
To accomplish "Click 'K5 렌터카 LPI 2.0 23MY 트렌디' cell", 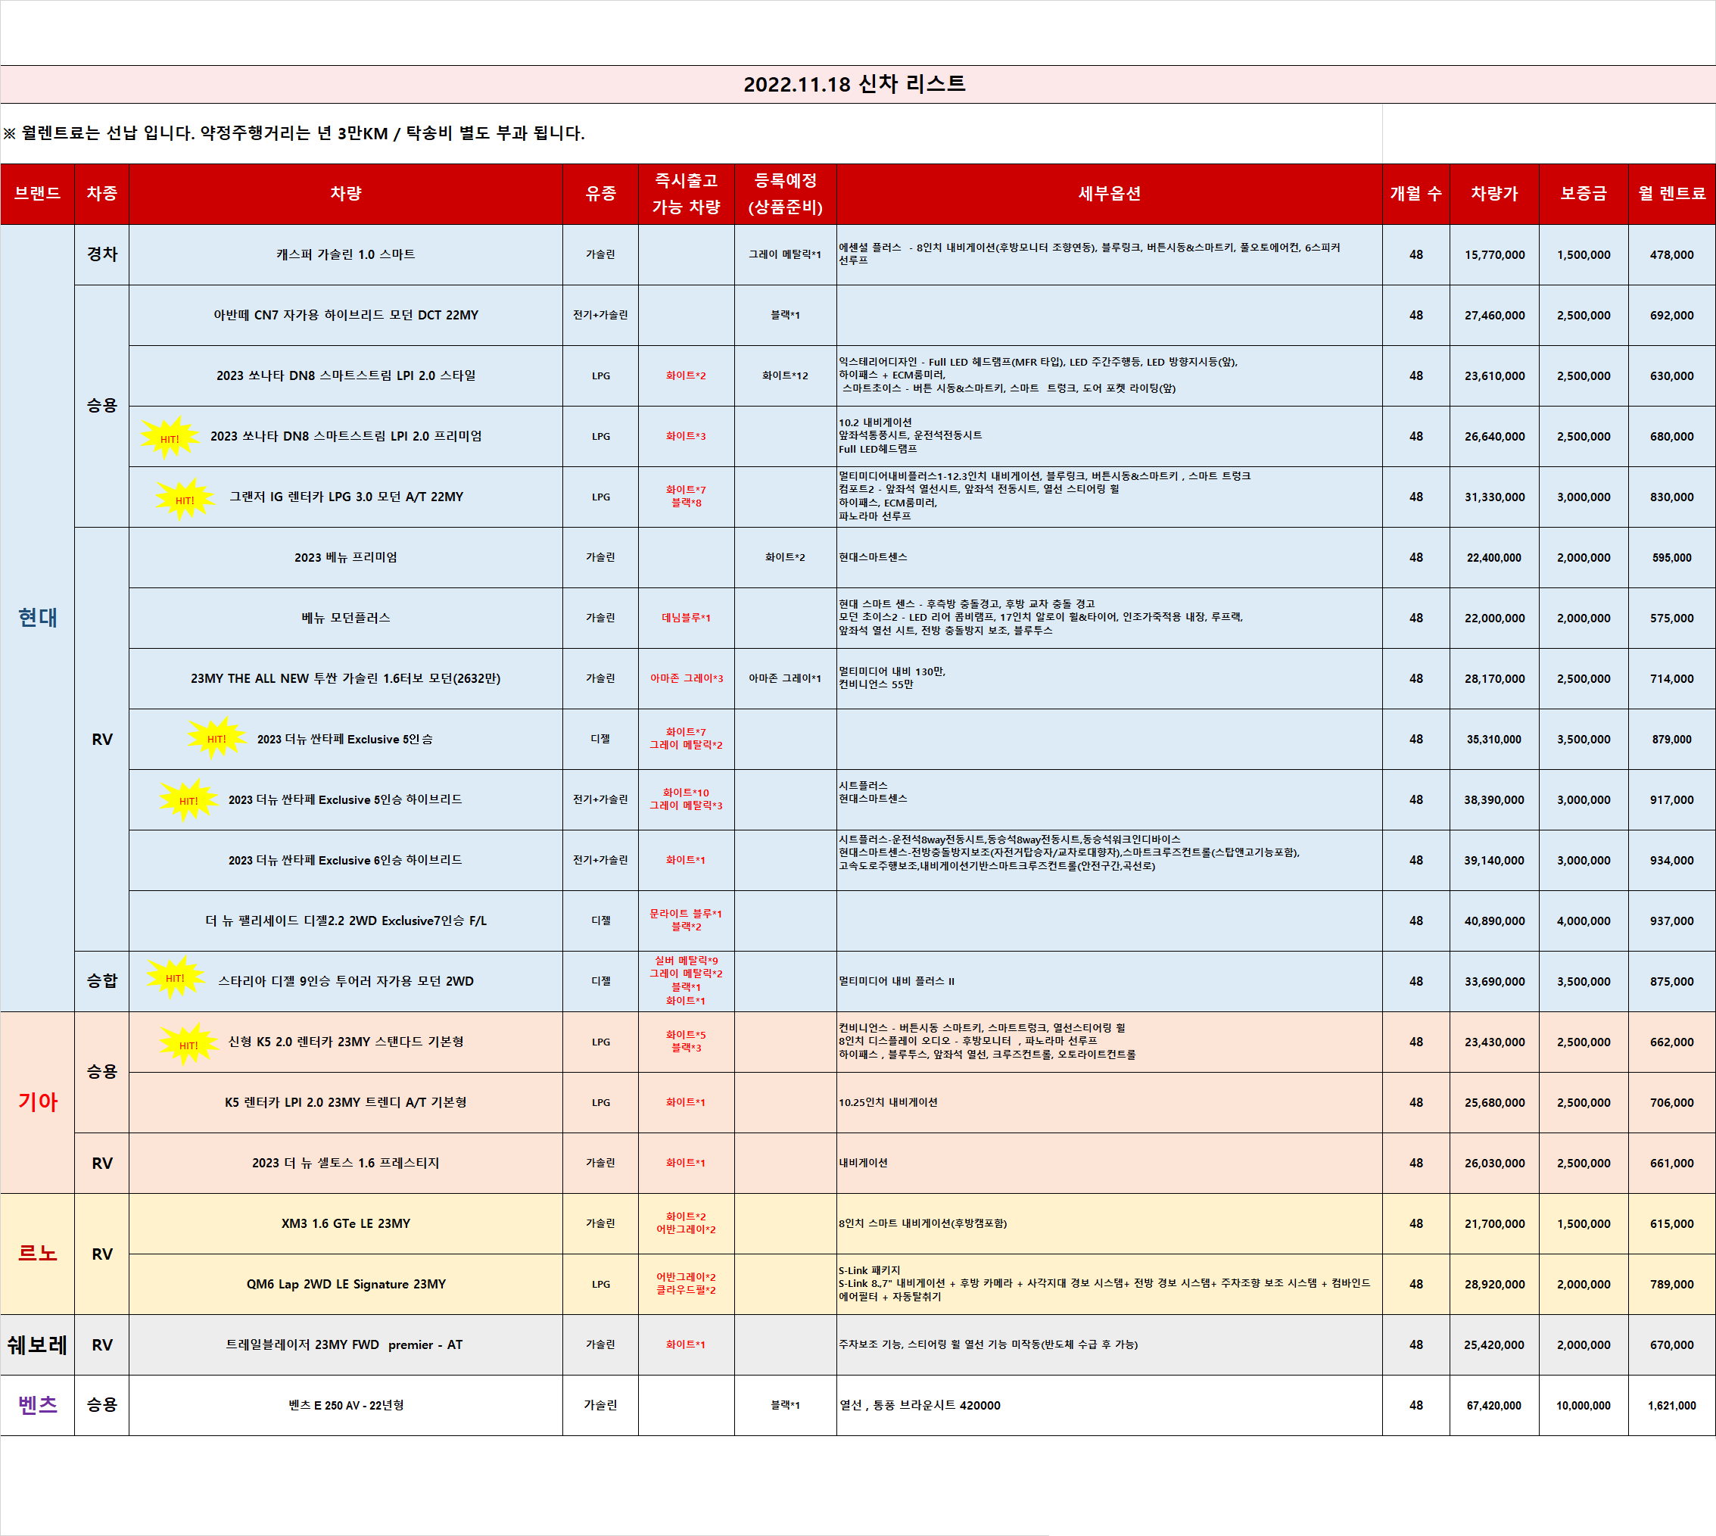I will pos(346,1102).
